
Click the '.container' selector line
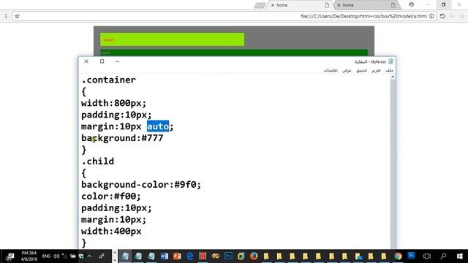coord(108,80)
